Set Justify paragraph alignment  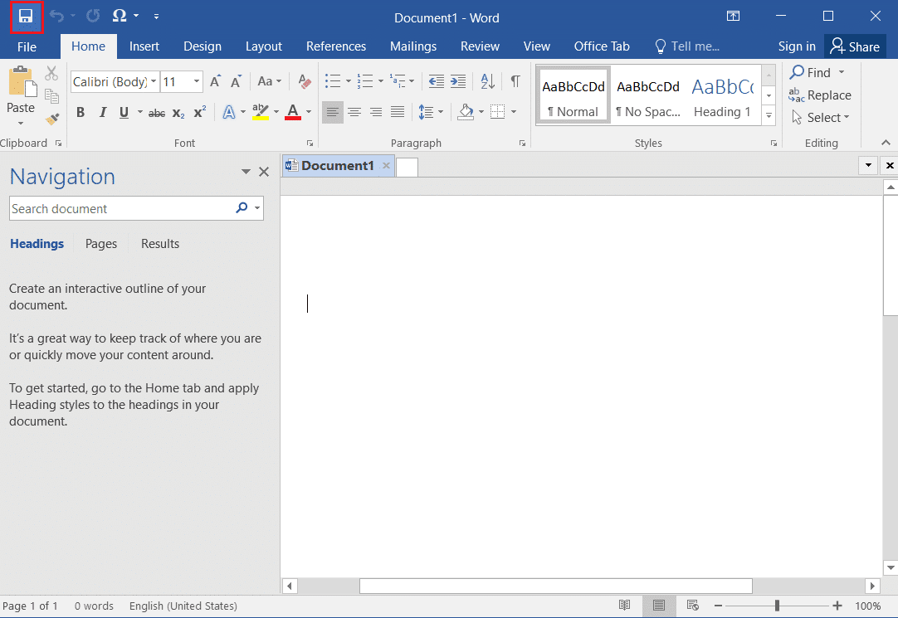point(398,112)
